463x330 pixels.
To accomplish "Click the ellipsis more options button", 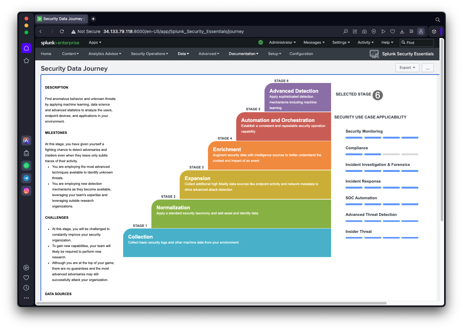I will (428, 68).
